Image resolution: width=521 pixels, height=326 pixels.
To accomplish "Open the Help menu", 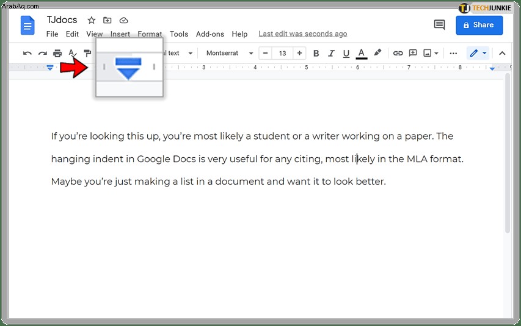I will tap(239, 34).
